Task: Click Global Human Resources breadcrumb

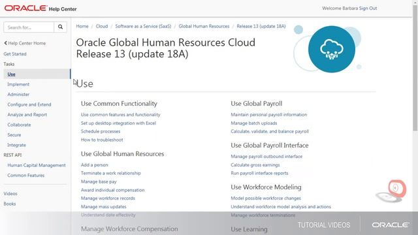Action: [x=204, y=26]
